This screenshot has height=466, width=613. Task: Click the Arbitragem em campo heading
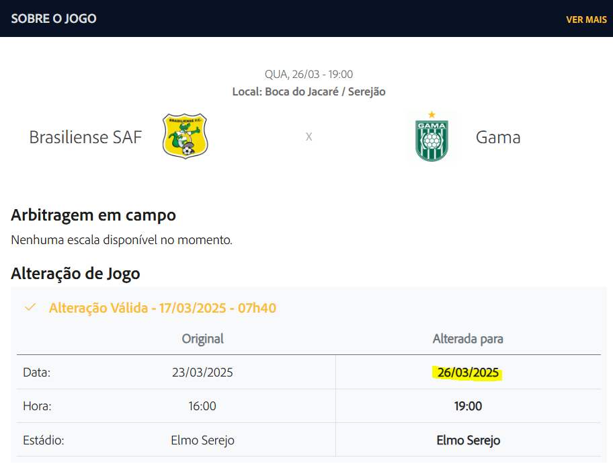(93, 215)
